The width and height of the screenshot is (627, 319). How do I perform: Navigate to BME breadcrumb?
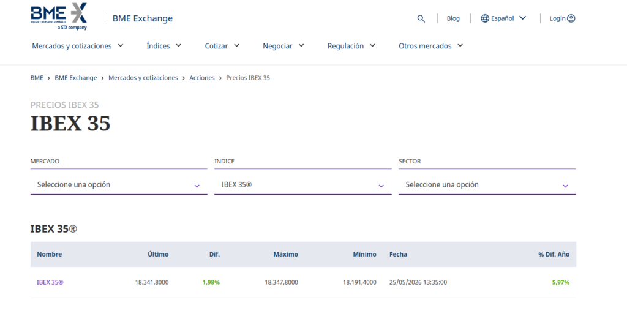[x=37, y=78]
